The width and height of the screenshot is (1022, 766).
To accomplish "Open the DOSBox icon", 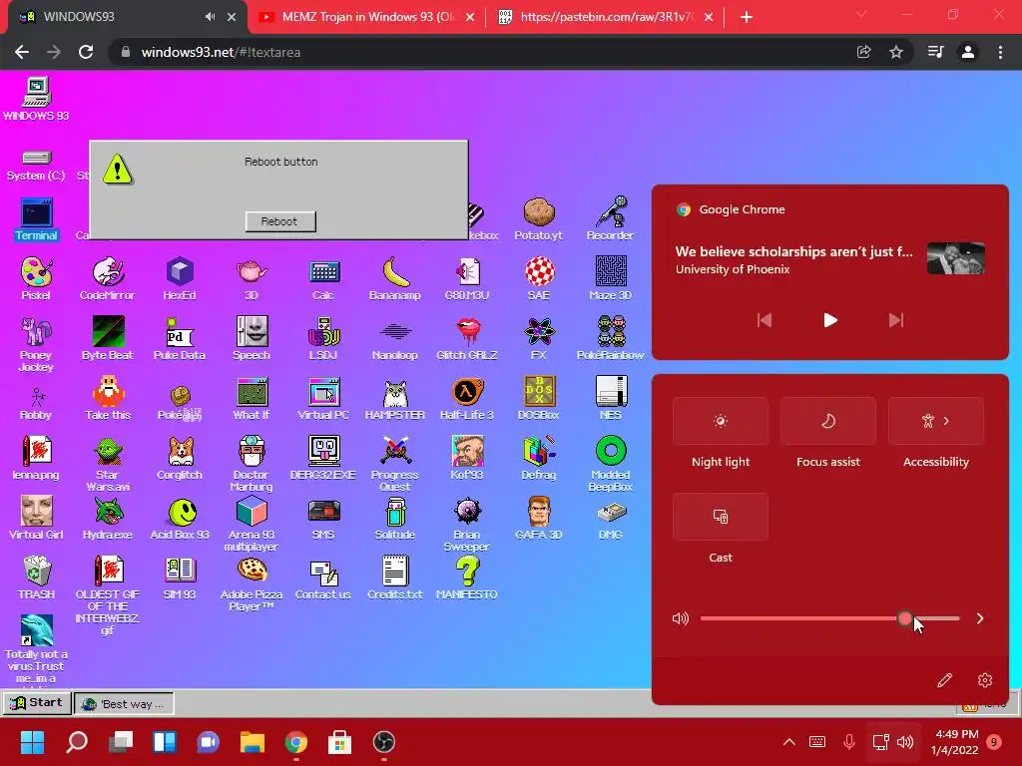I will click(x=539, y=398).
